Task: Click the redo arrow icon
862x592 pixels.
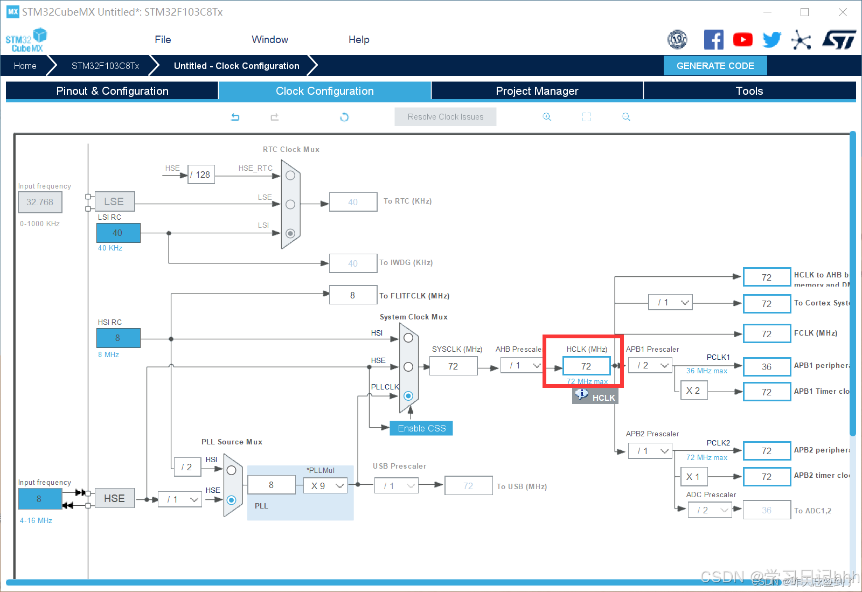Action: tap(274, 117)
